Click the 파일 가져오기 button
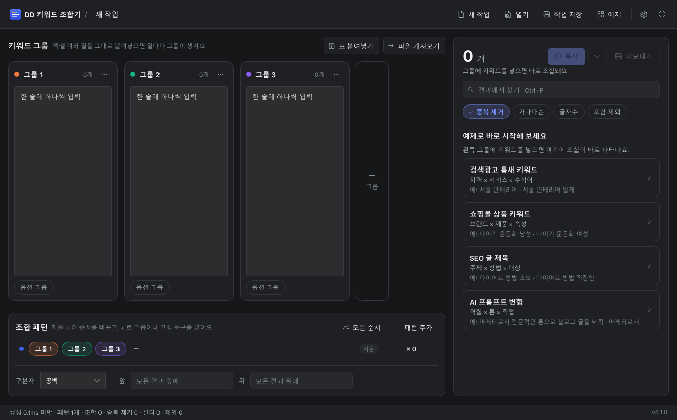677x420 pixels. tap(414, 46)
